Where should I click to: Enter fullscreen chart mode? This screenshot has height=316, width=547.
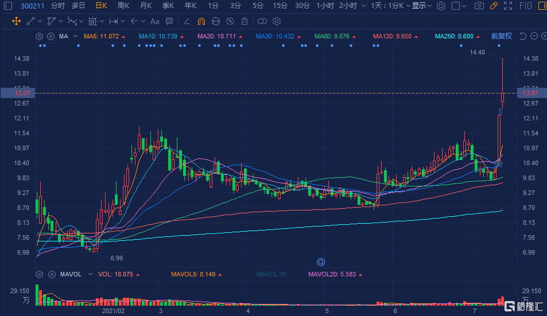pyautogui.click(x=507, y=6)
